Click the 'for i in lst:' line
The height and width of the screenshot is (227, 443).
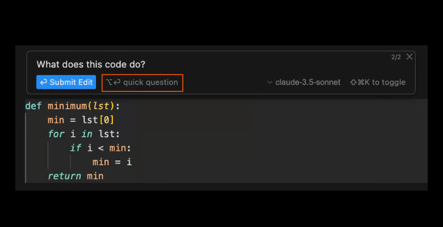84,134
